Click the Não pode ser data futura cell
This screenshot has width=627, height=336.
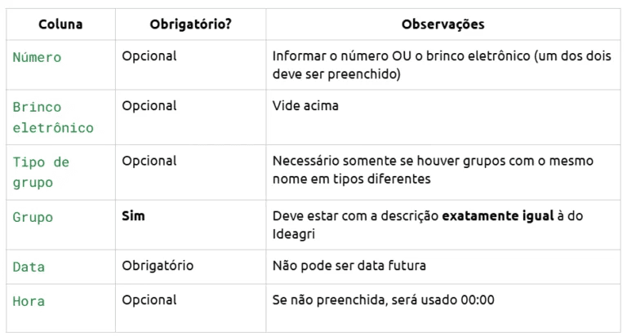click(349, 265)
